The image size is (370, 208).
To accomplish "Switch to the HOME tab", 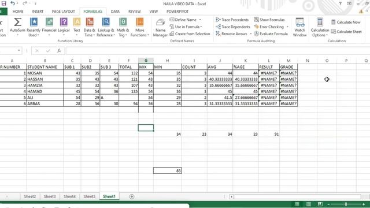I will (x=18, y=12).
